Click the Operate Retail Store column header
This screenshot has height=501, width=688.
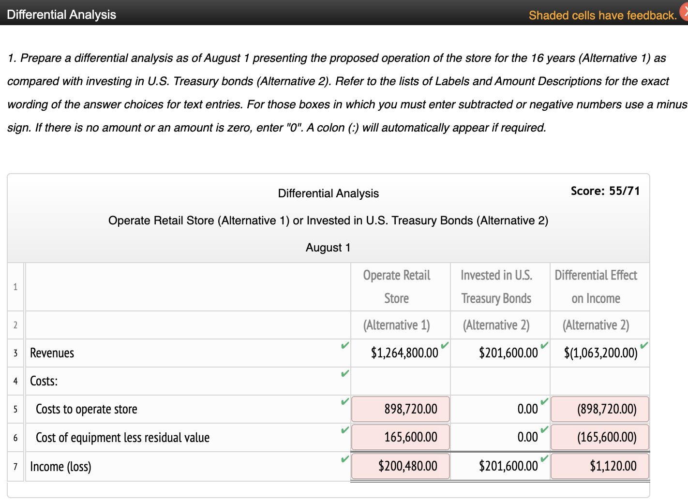coord(397,287)
